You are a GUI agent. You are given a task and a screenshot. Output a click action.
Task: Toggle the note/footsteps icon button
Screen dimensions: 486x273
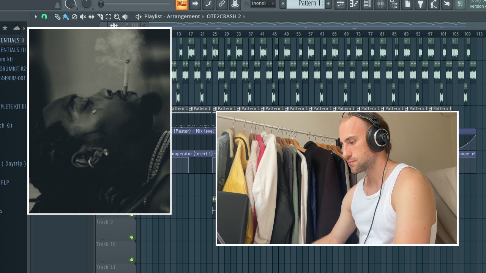point(208,4)
